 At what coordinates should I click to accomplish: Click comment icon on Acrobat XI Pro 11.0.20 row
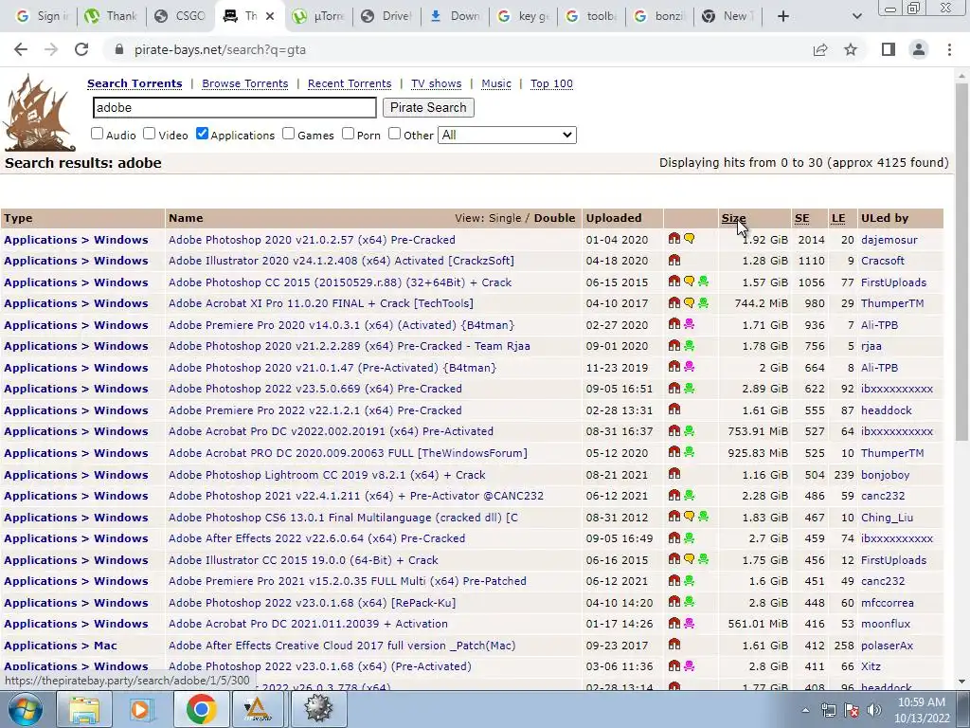tap(689, 303)
